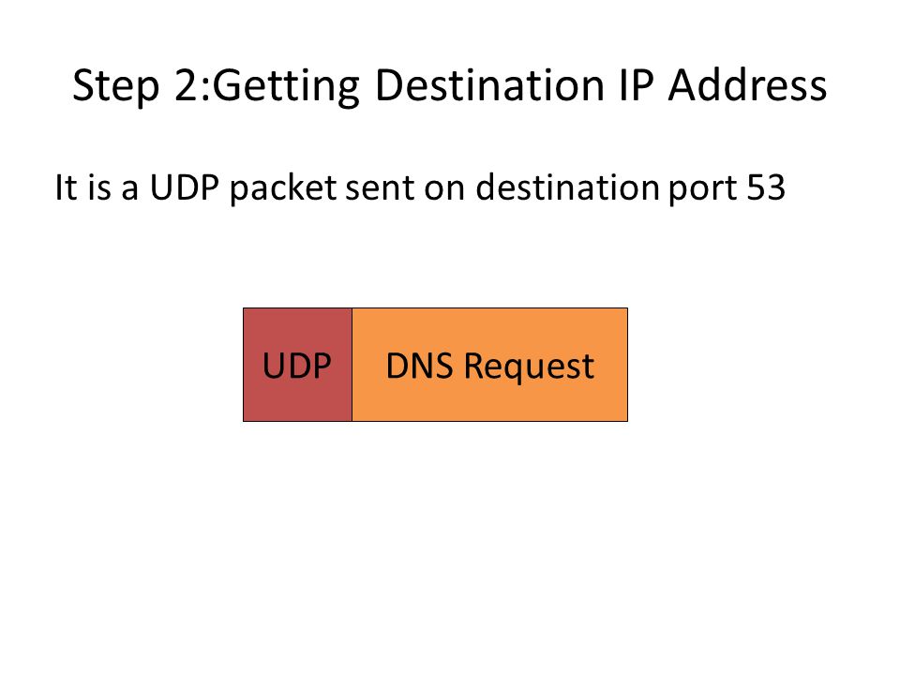Click the "Request" text inside orange box
900x675 pixels.
(529, 367)
